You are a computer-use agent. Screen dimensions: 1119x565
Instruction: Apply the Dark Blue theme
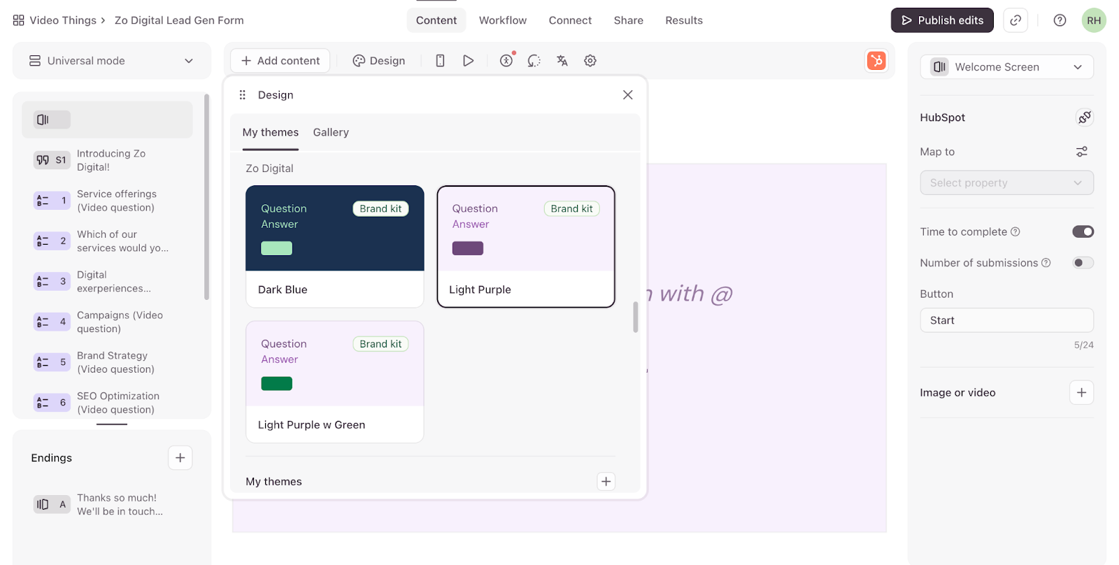click(x=335, y=246)
